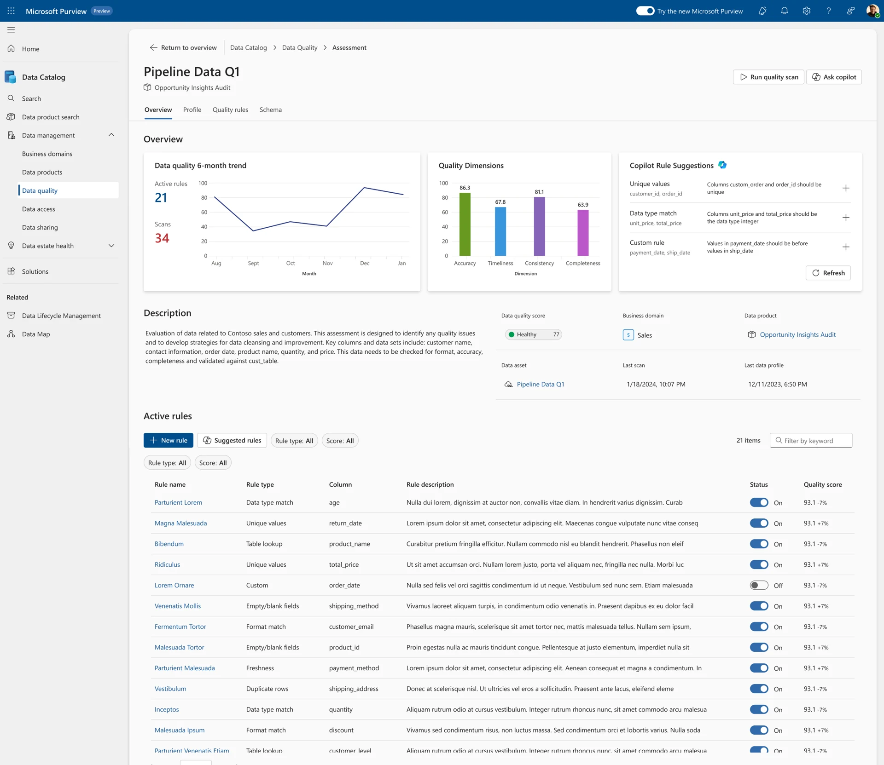The height and width of the screenshot is (765, 884).
Task: Click the Ask copilot button
Action: pyautogui.click(x=834, y=77)
